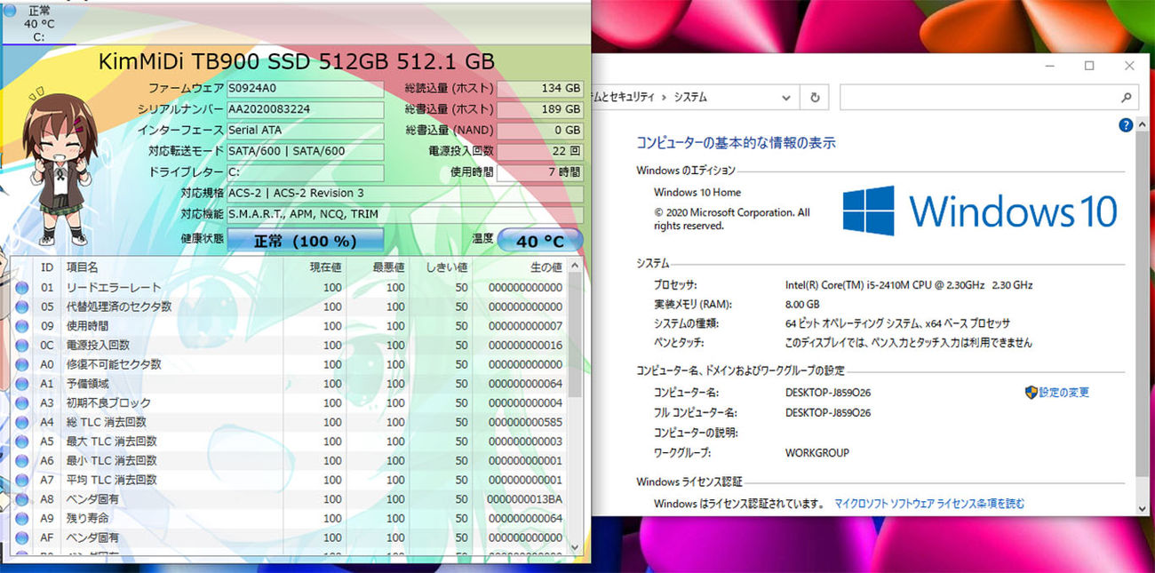Click the status circle for 最大 TLC 消去回数
Viewport: 1155px width, 573px height.
click(21, 442)
